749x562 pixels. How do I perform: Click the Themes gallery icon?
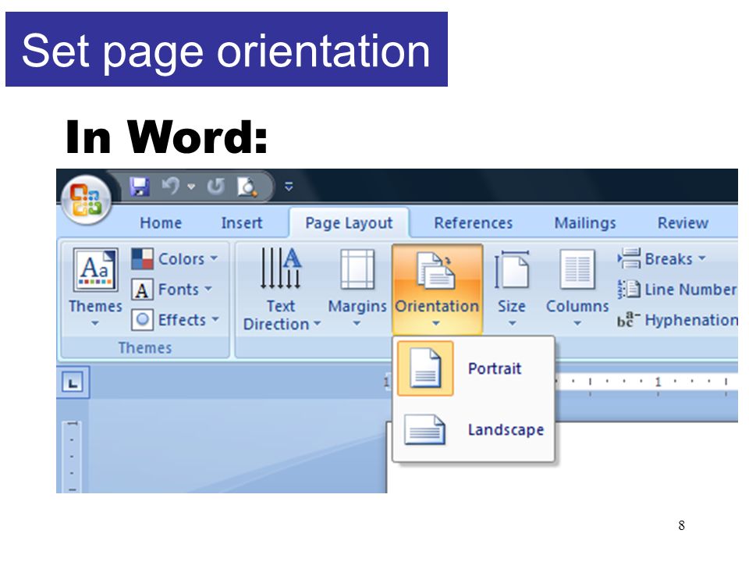(95, 269)
